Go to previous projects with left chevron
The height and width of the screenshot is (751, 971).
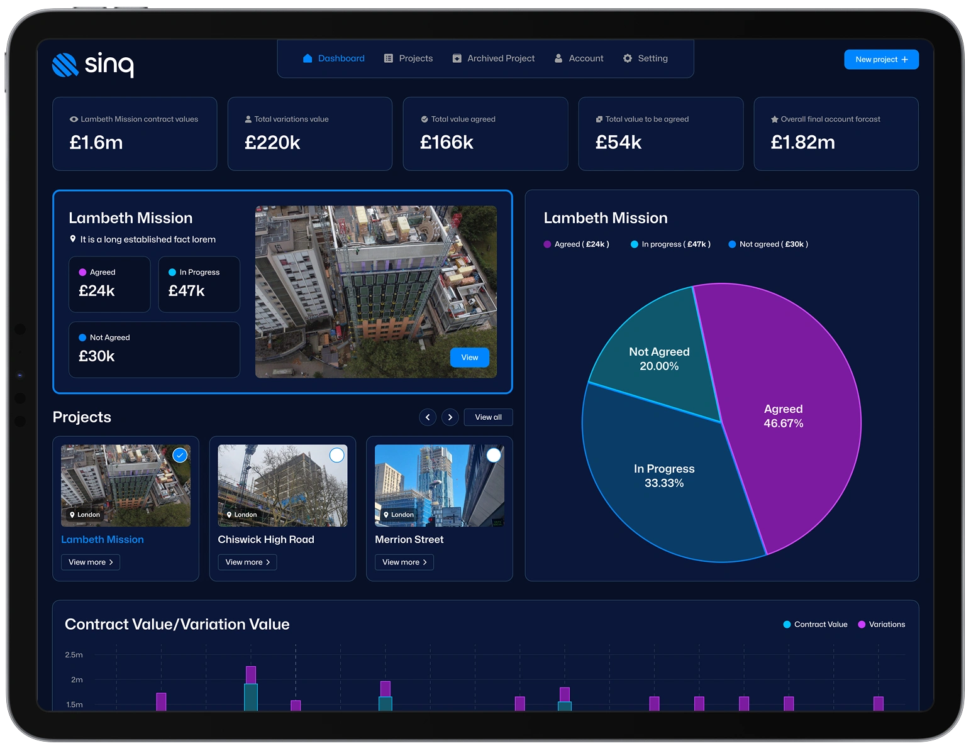[428, 417]
